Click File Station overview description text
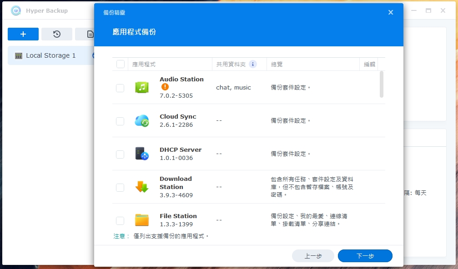This screenshot has width=458, height=269. click(309, 220)
